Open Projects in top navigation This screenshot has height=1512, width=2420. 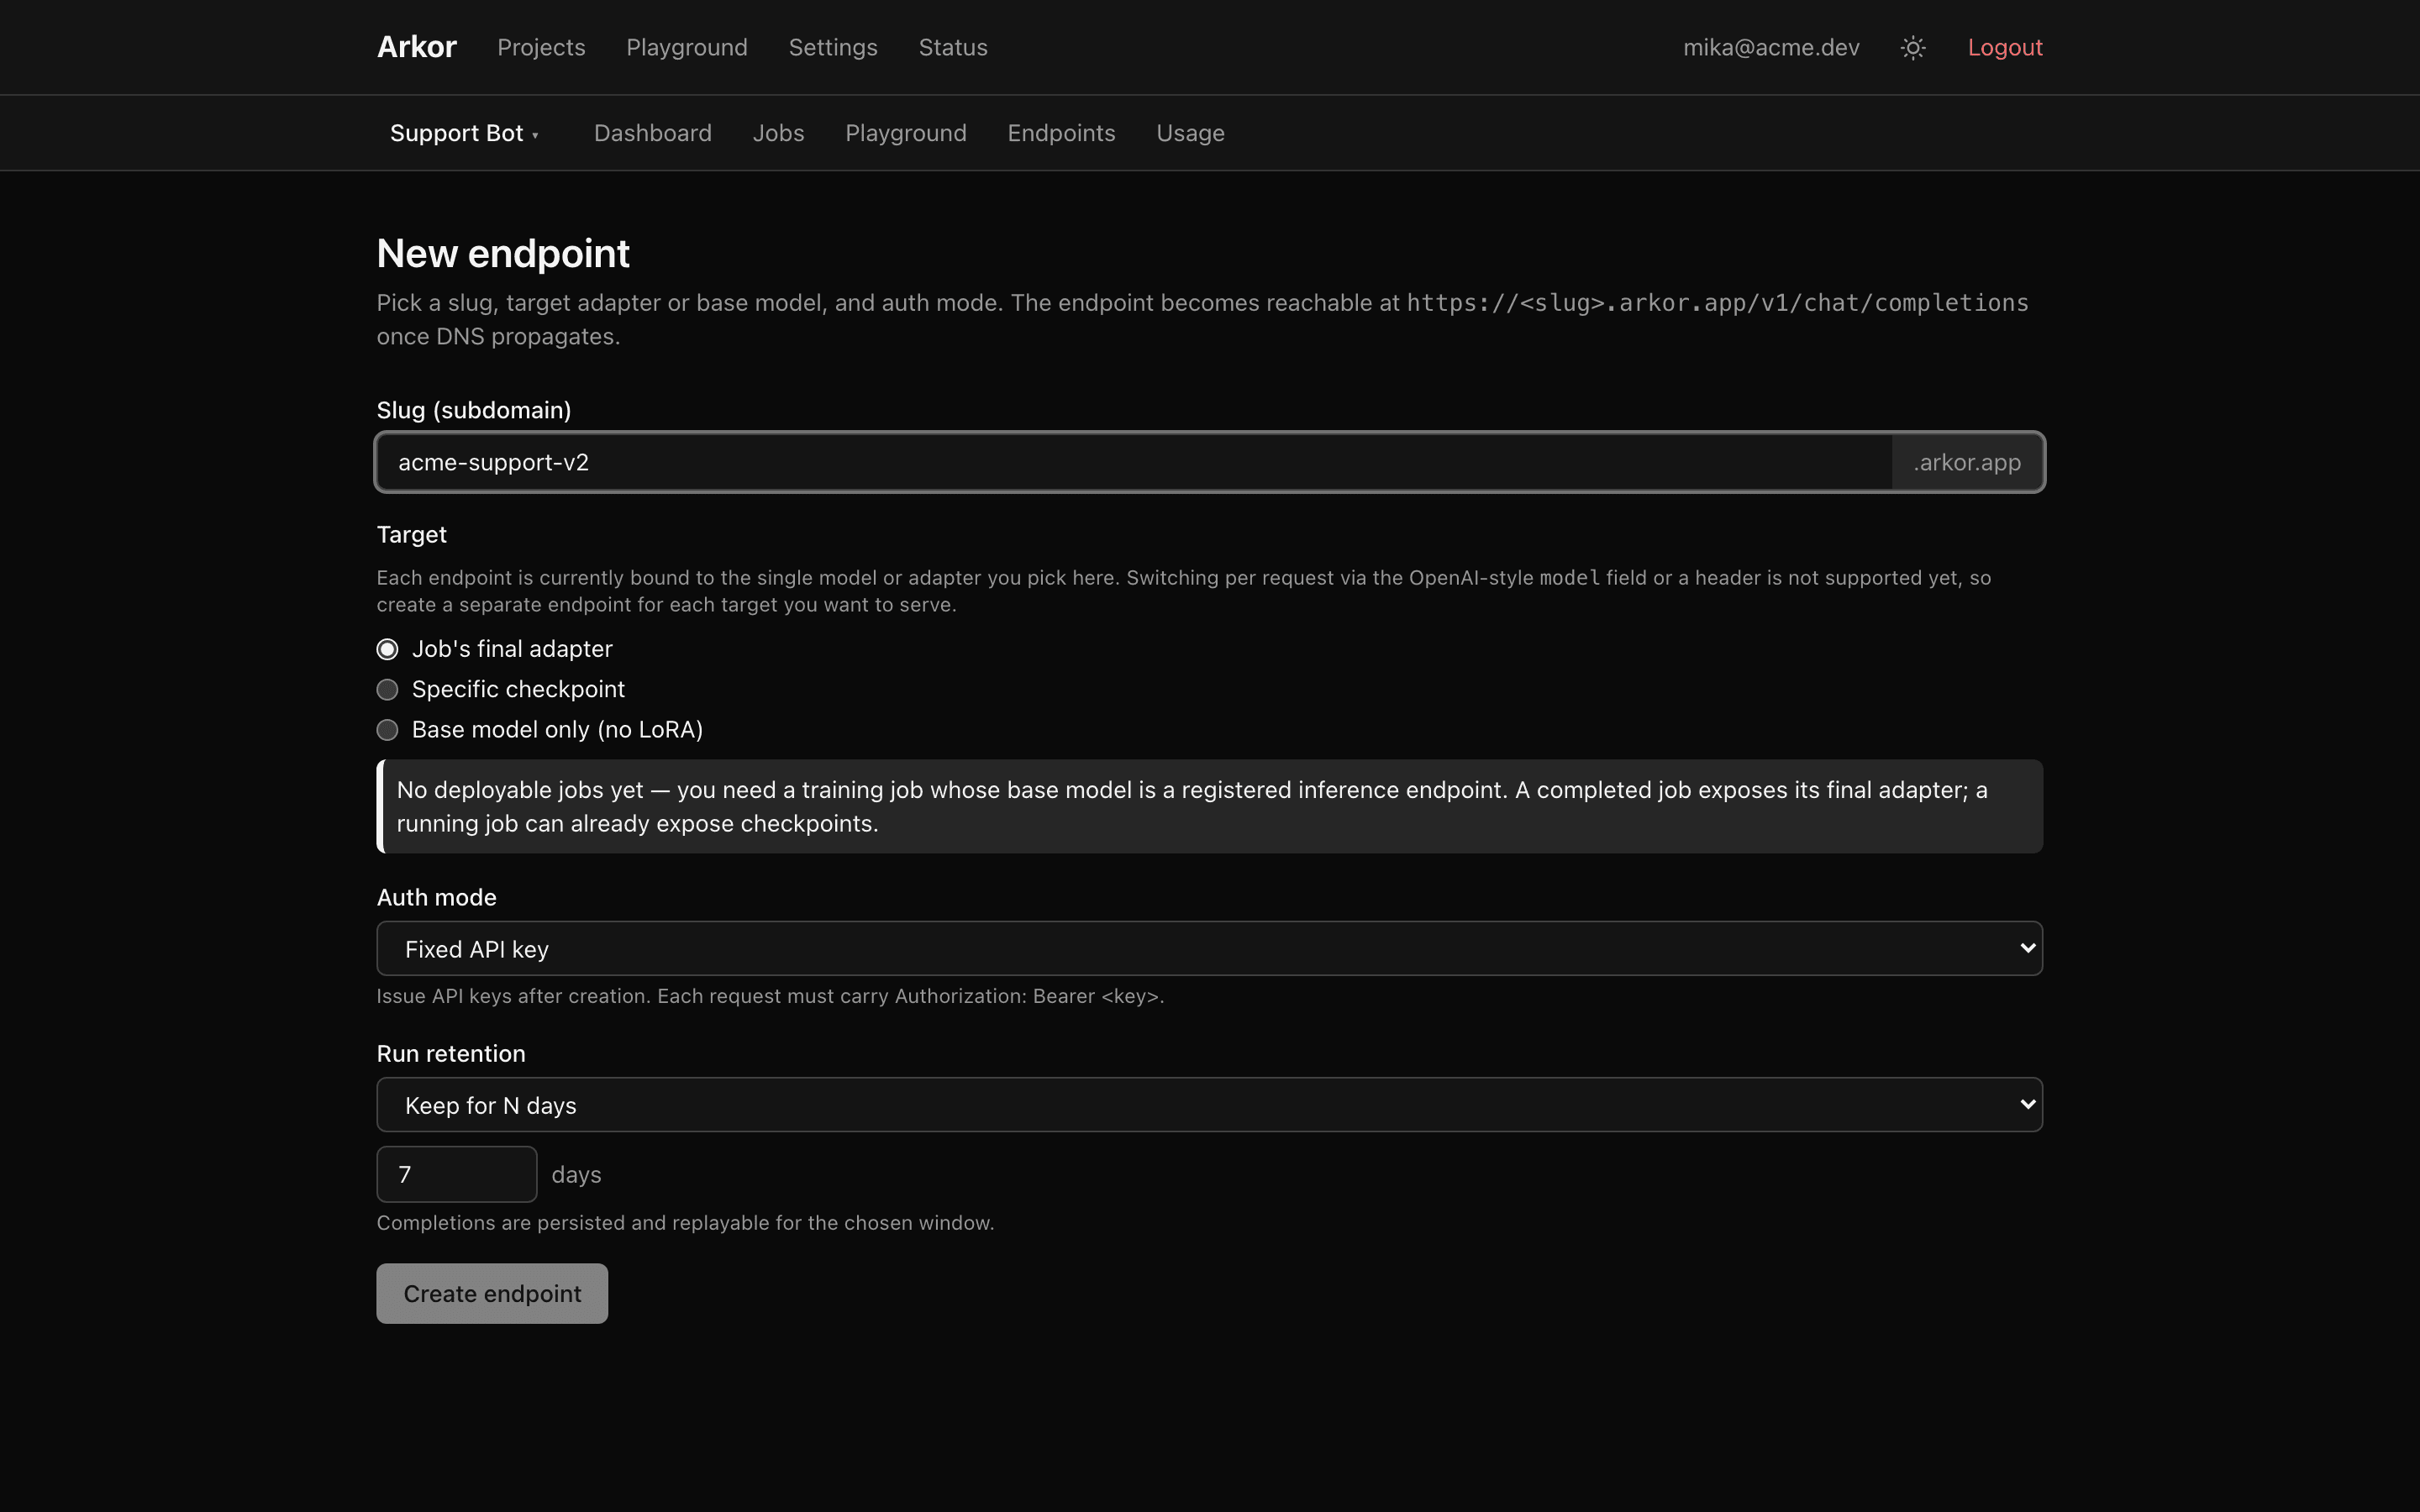(x=541, y=47)
